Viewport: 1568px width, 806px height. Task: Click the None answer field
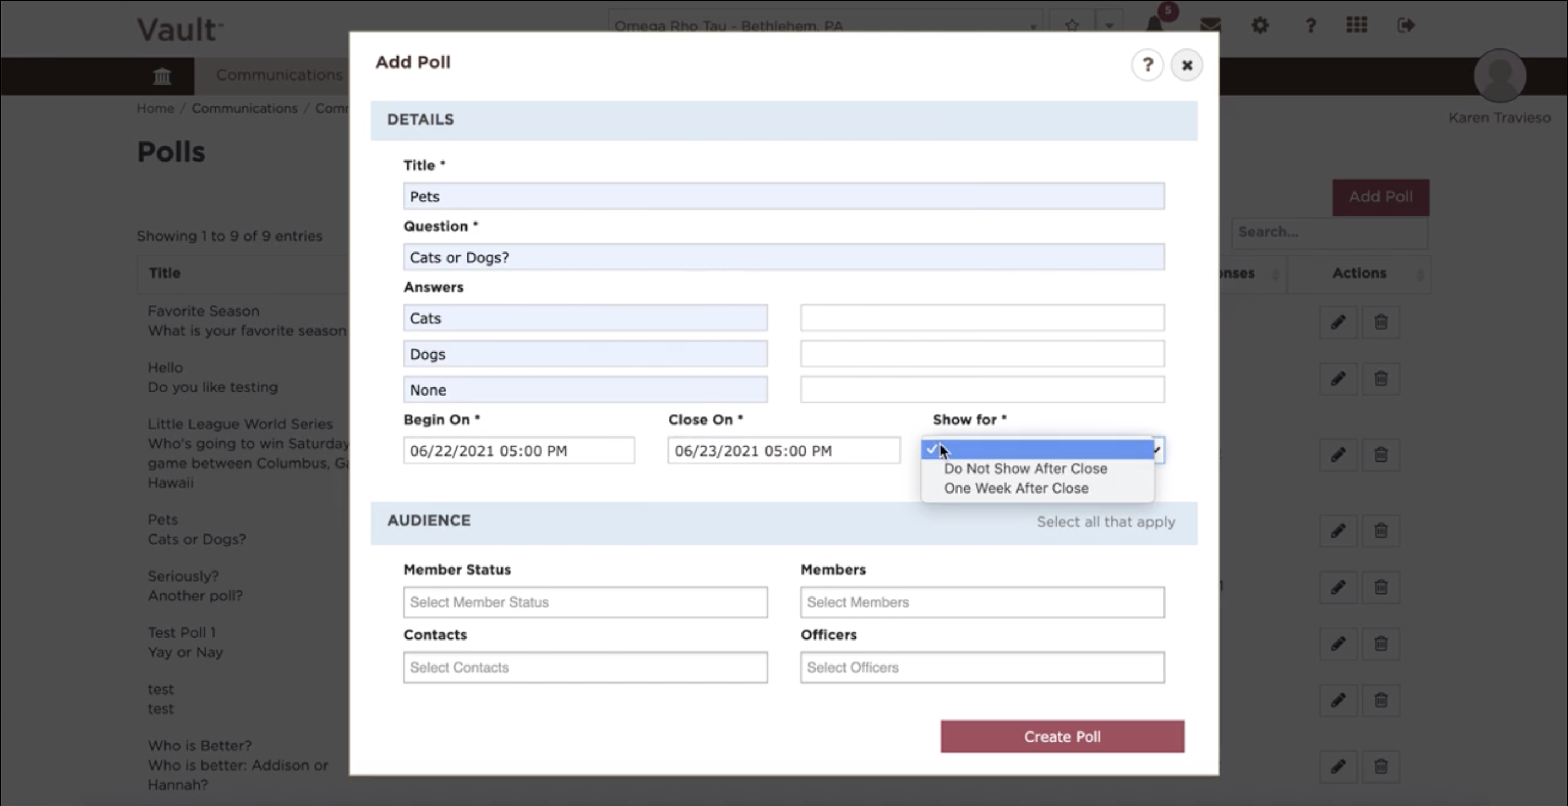tap(585, 389)
